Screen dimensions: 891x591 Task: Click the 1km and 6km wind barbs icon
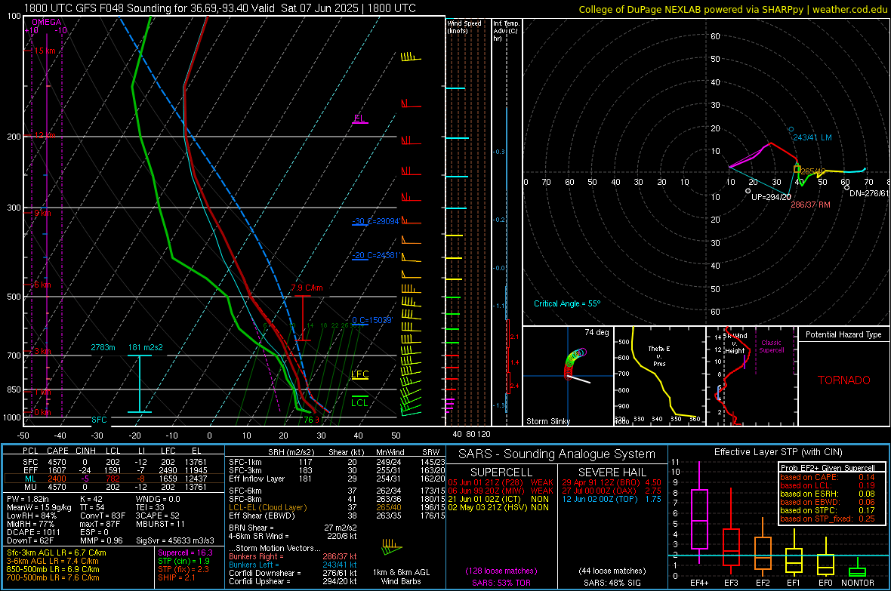click(392, 547)
